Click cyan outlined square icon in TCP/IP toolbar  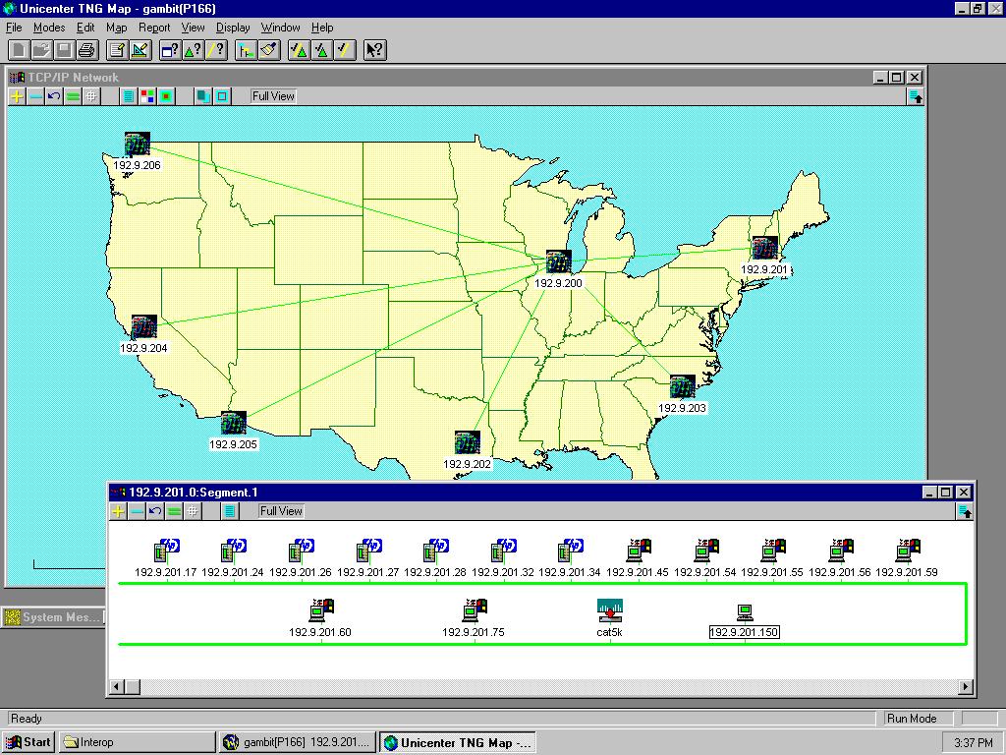(222, 96)
